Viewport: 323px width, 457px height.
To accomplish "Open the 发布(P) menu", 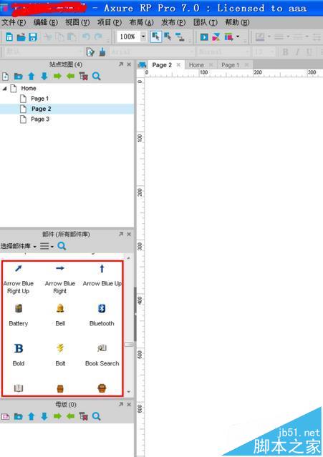I will (x=173, y=22).
